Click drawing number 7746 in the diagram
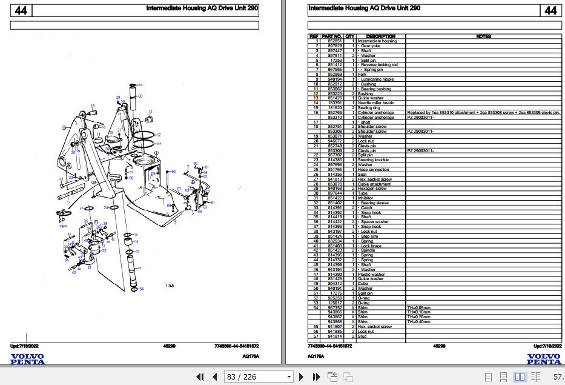 (170, 286)
